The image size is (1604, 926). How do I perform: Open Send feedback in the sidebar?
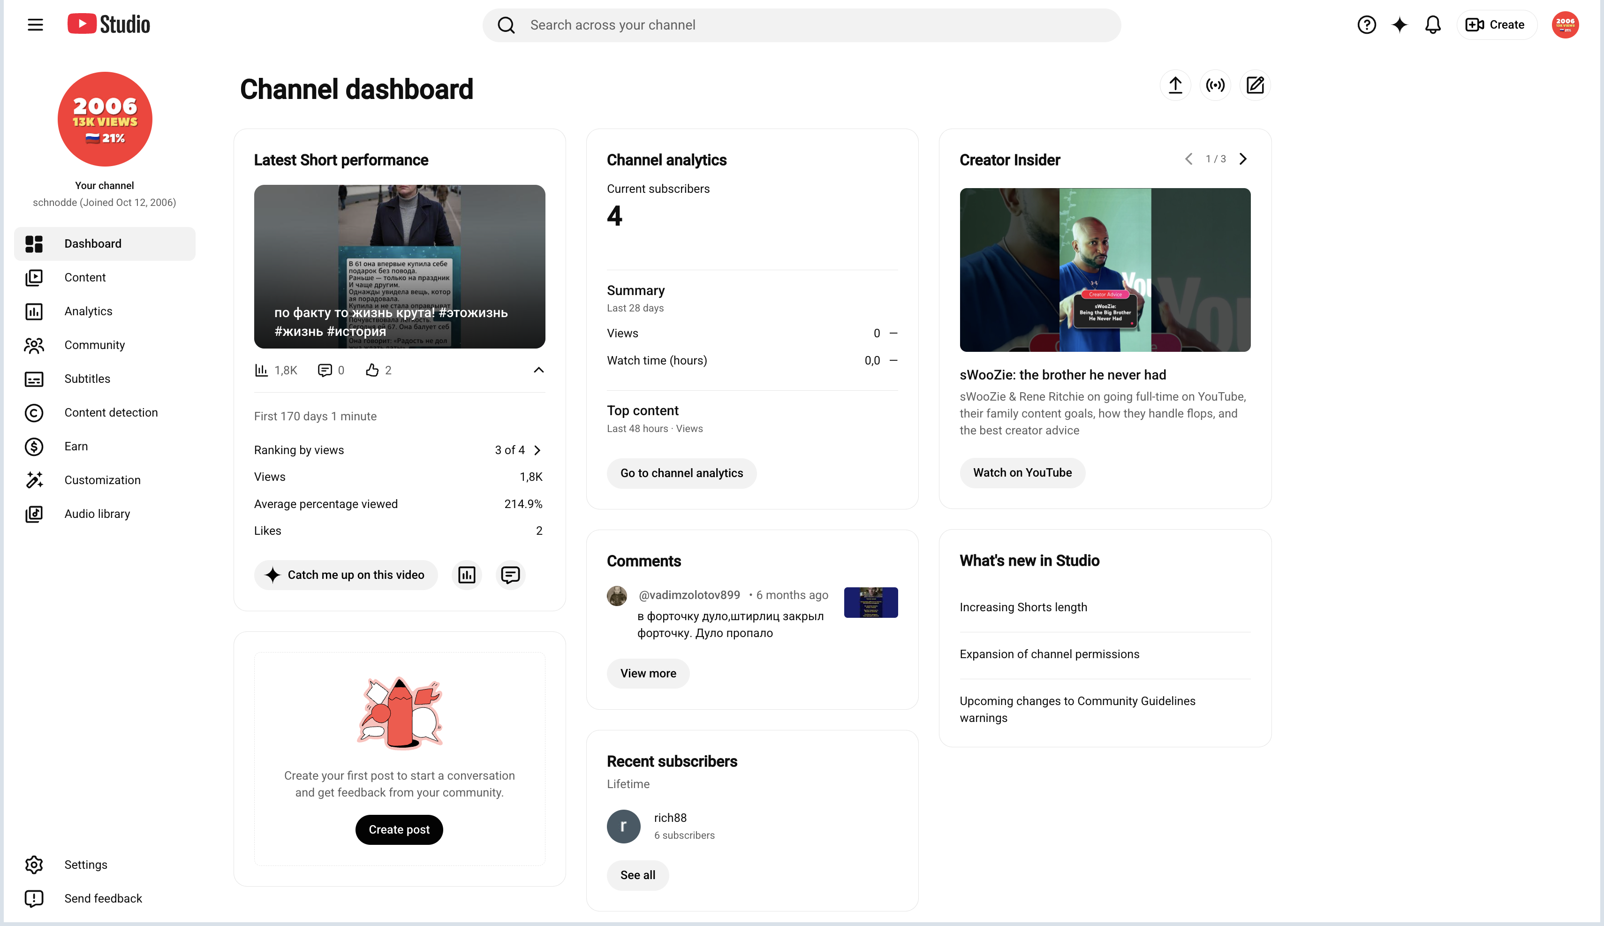[x=105, y=898]
